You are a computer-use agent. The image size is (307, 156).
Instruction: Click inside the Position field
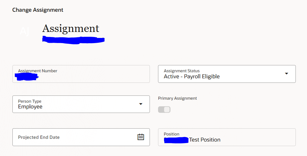pos(227,137)
